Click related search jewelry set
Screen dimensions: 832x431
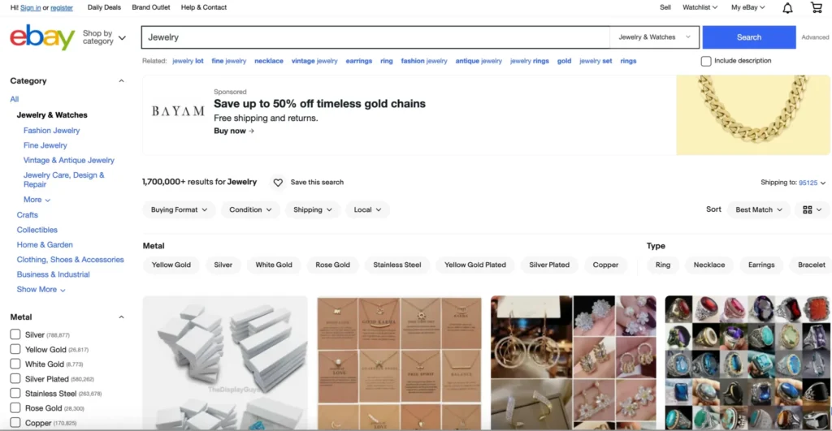coord(596,61)
